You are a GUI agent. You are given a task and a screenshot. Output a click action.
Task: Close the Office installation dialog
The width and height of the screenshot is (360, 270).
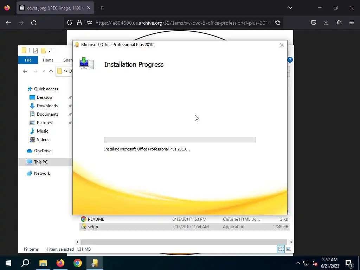(282, 45)
